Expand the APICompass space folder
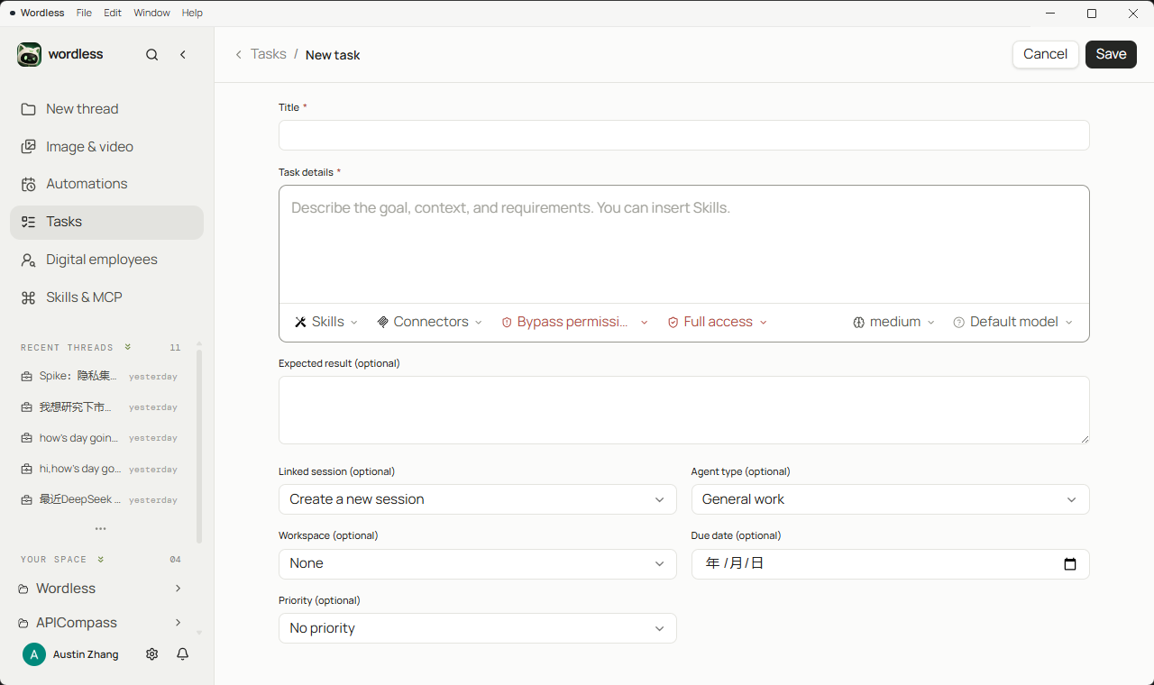The width and height of the screenshot is (1154, 685). (x=179, y=623)
